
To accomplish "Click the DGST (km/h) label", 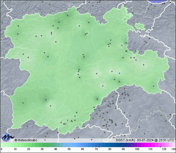I will point(126,140).
